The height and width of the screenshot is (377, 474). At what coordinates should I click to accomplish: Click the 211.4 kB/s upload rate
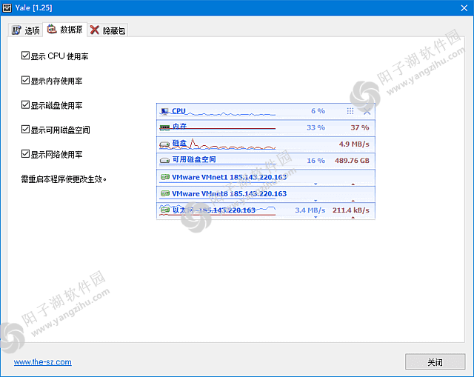click(351, 210)
